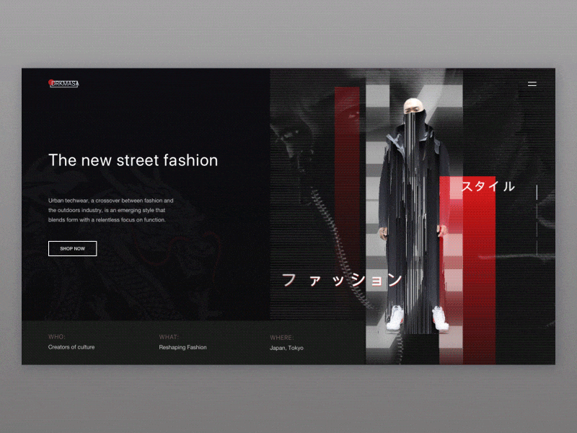This screenshot has width=577, height=433.
Task: Select the glitch-styled model photograph
Action: (x=416, y=209)
